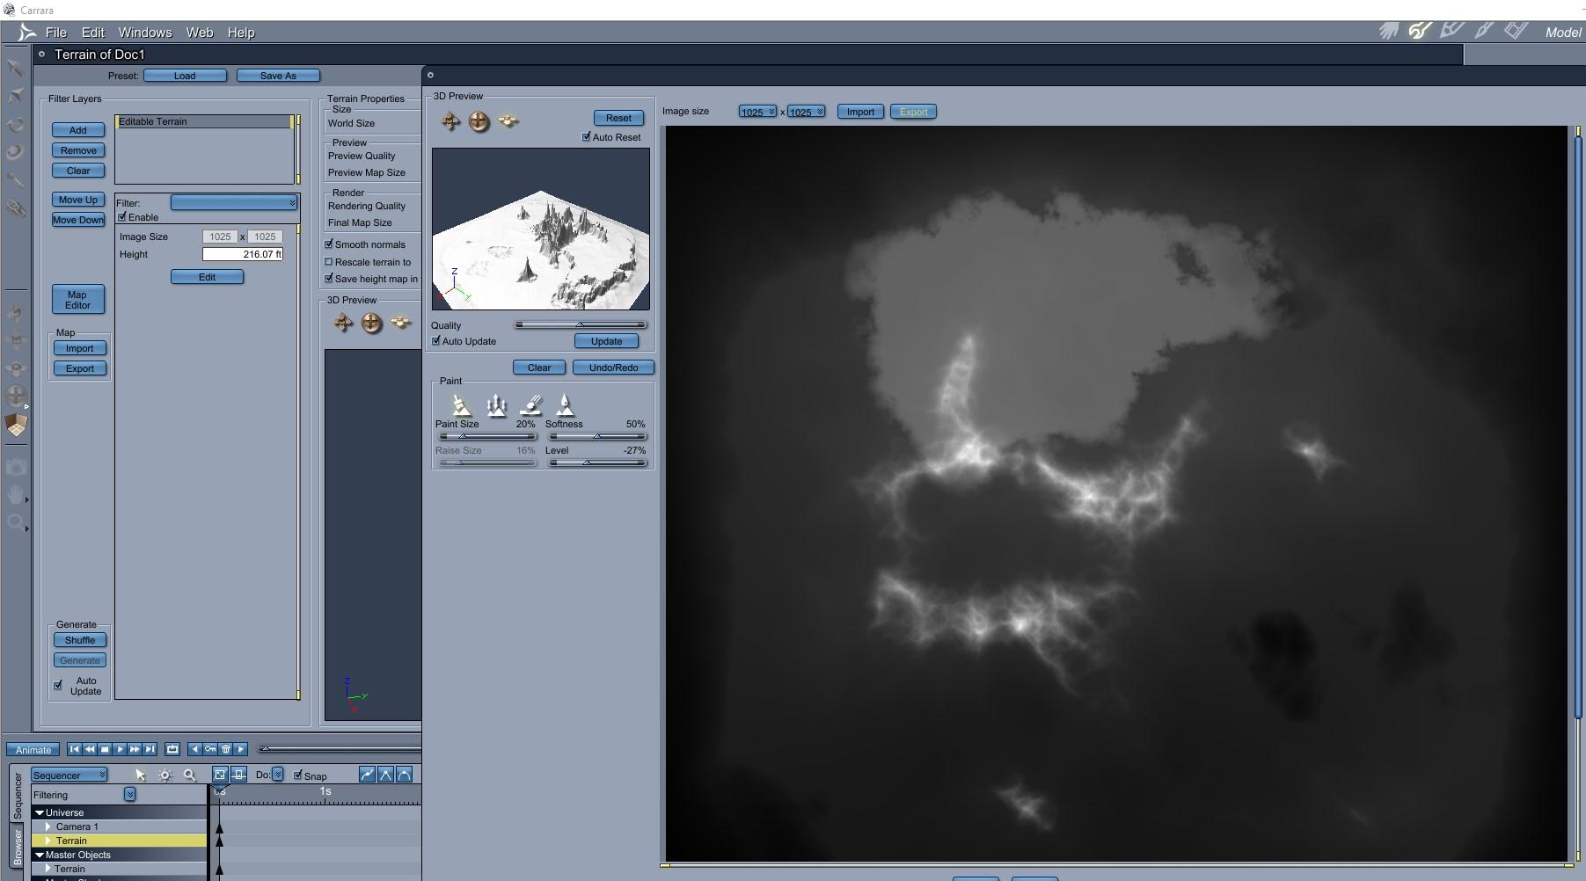Select the magnifier zoom tool in the sequencer
This screenshot has width=1586, height=881.
point(189,775)
